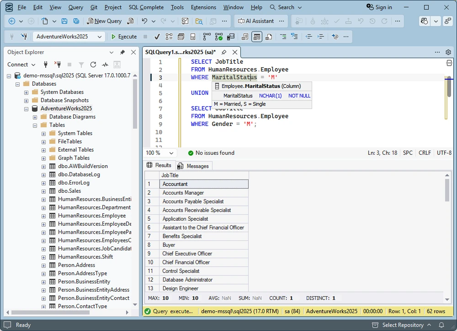
Task: Click the New Query button
Action: [104, 21]
